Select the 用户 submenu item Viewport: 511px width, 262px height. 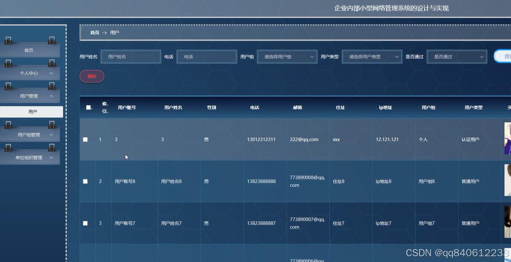click(31, 111)
